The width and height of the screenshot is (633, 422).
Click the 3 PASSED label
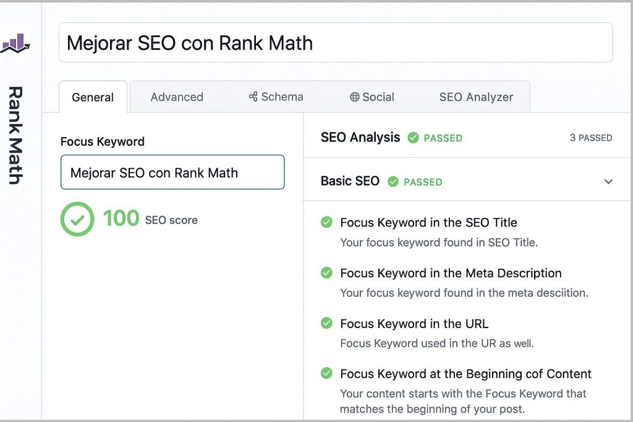(x=591, y=138)
